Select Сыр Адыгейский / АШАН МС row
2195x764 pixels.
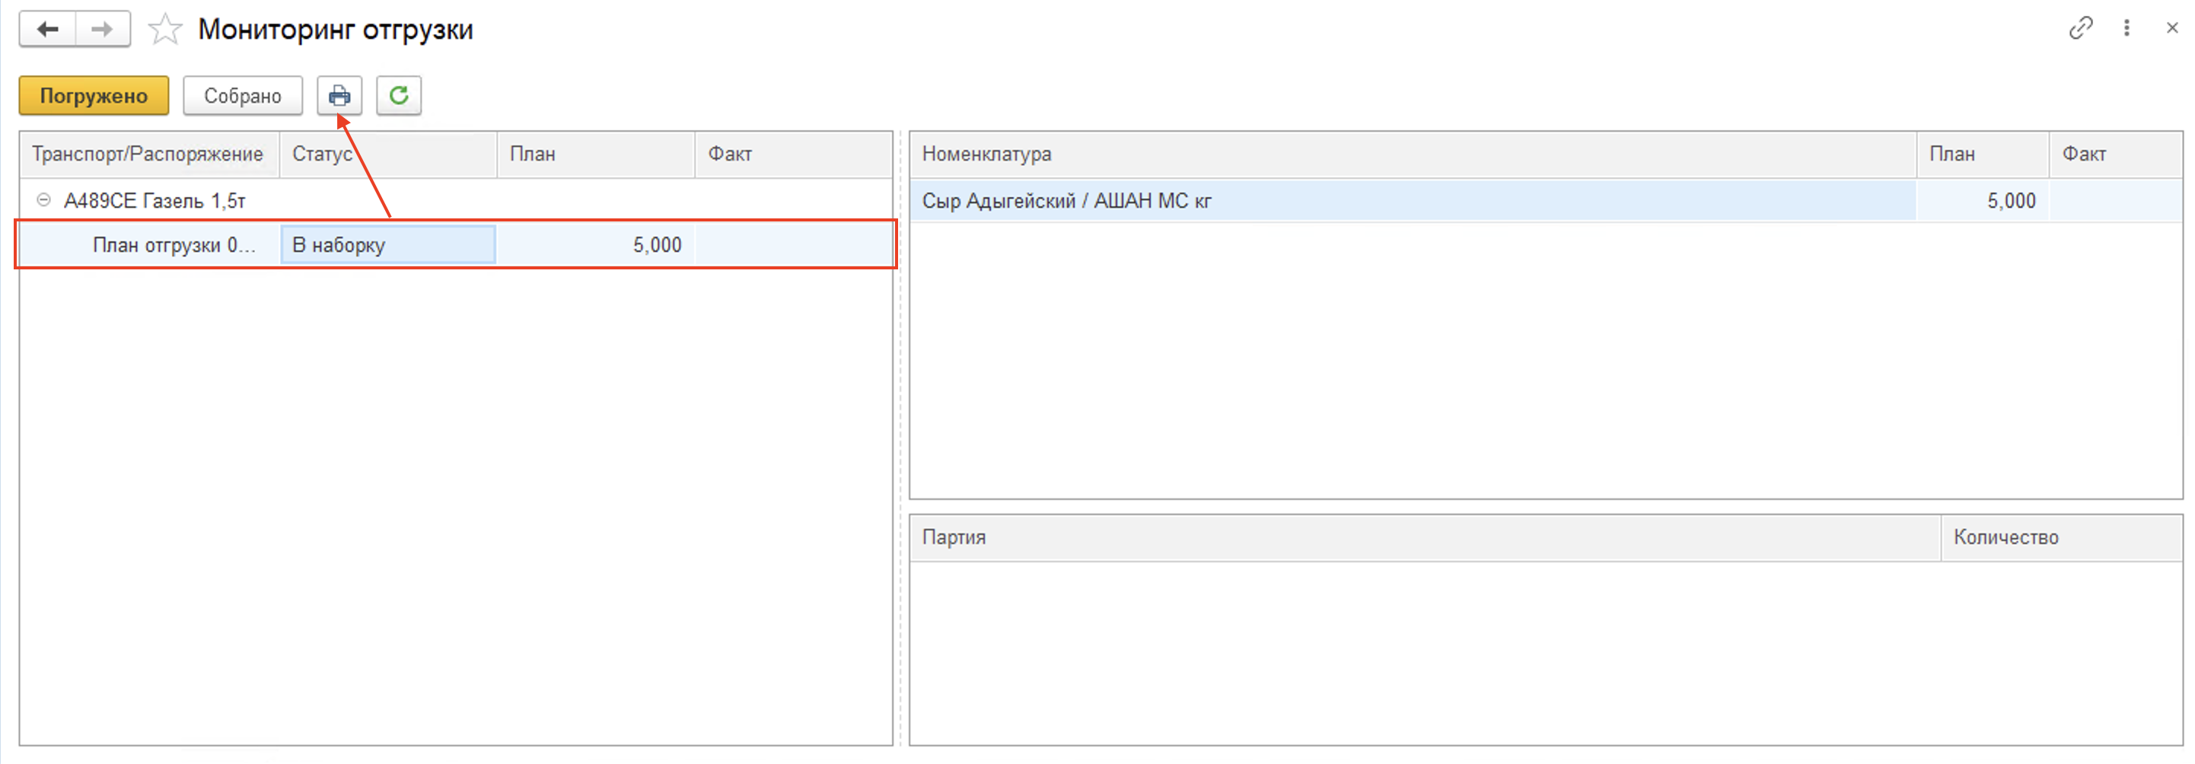[x=1066, y=201]
